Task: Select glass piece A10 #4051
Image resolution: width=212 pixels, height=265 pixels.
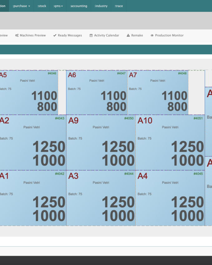Action: (170, 142)
